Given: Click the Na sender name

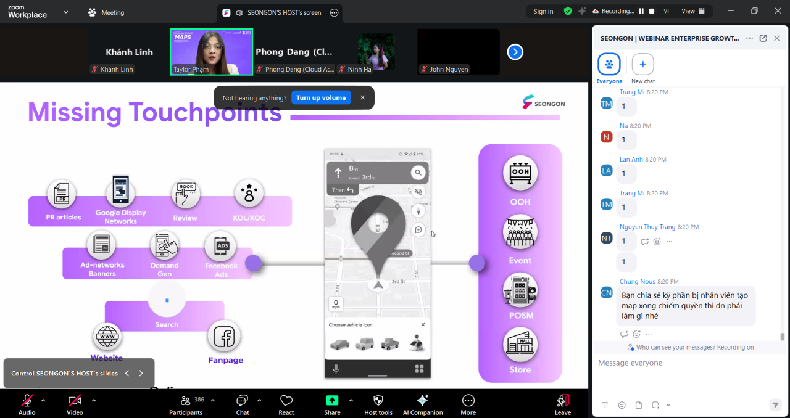Looking at the screenshot, I should (623, 126).
